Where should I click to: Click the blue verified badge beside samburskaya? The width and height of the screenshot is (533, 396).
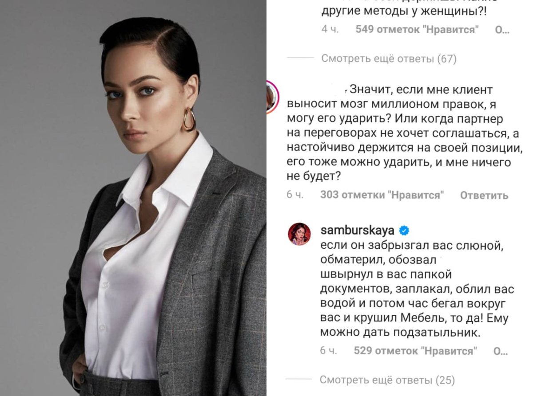(x=404, y=231)
